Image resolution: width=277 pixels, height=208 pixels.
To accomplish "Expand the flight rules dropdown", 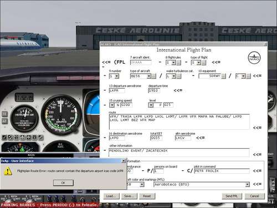I will coord(173,63).
